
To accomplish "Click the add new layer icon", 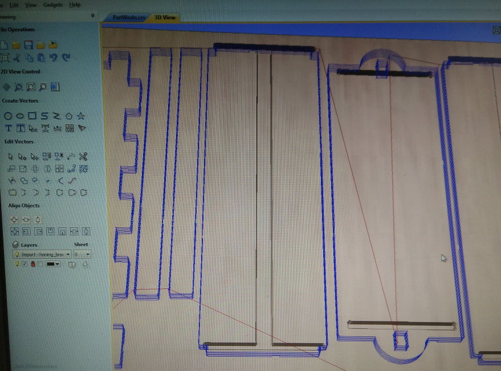I will pyautogui.click(x=85, y=264).
